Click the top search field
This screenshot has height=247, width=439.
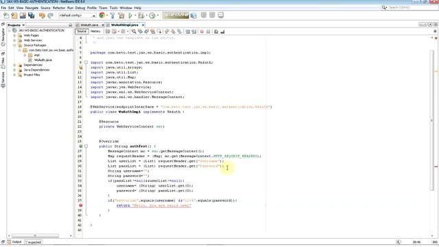coord(410,8)
